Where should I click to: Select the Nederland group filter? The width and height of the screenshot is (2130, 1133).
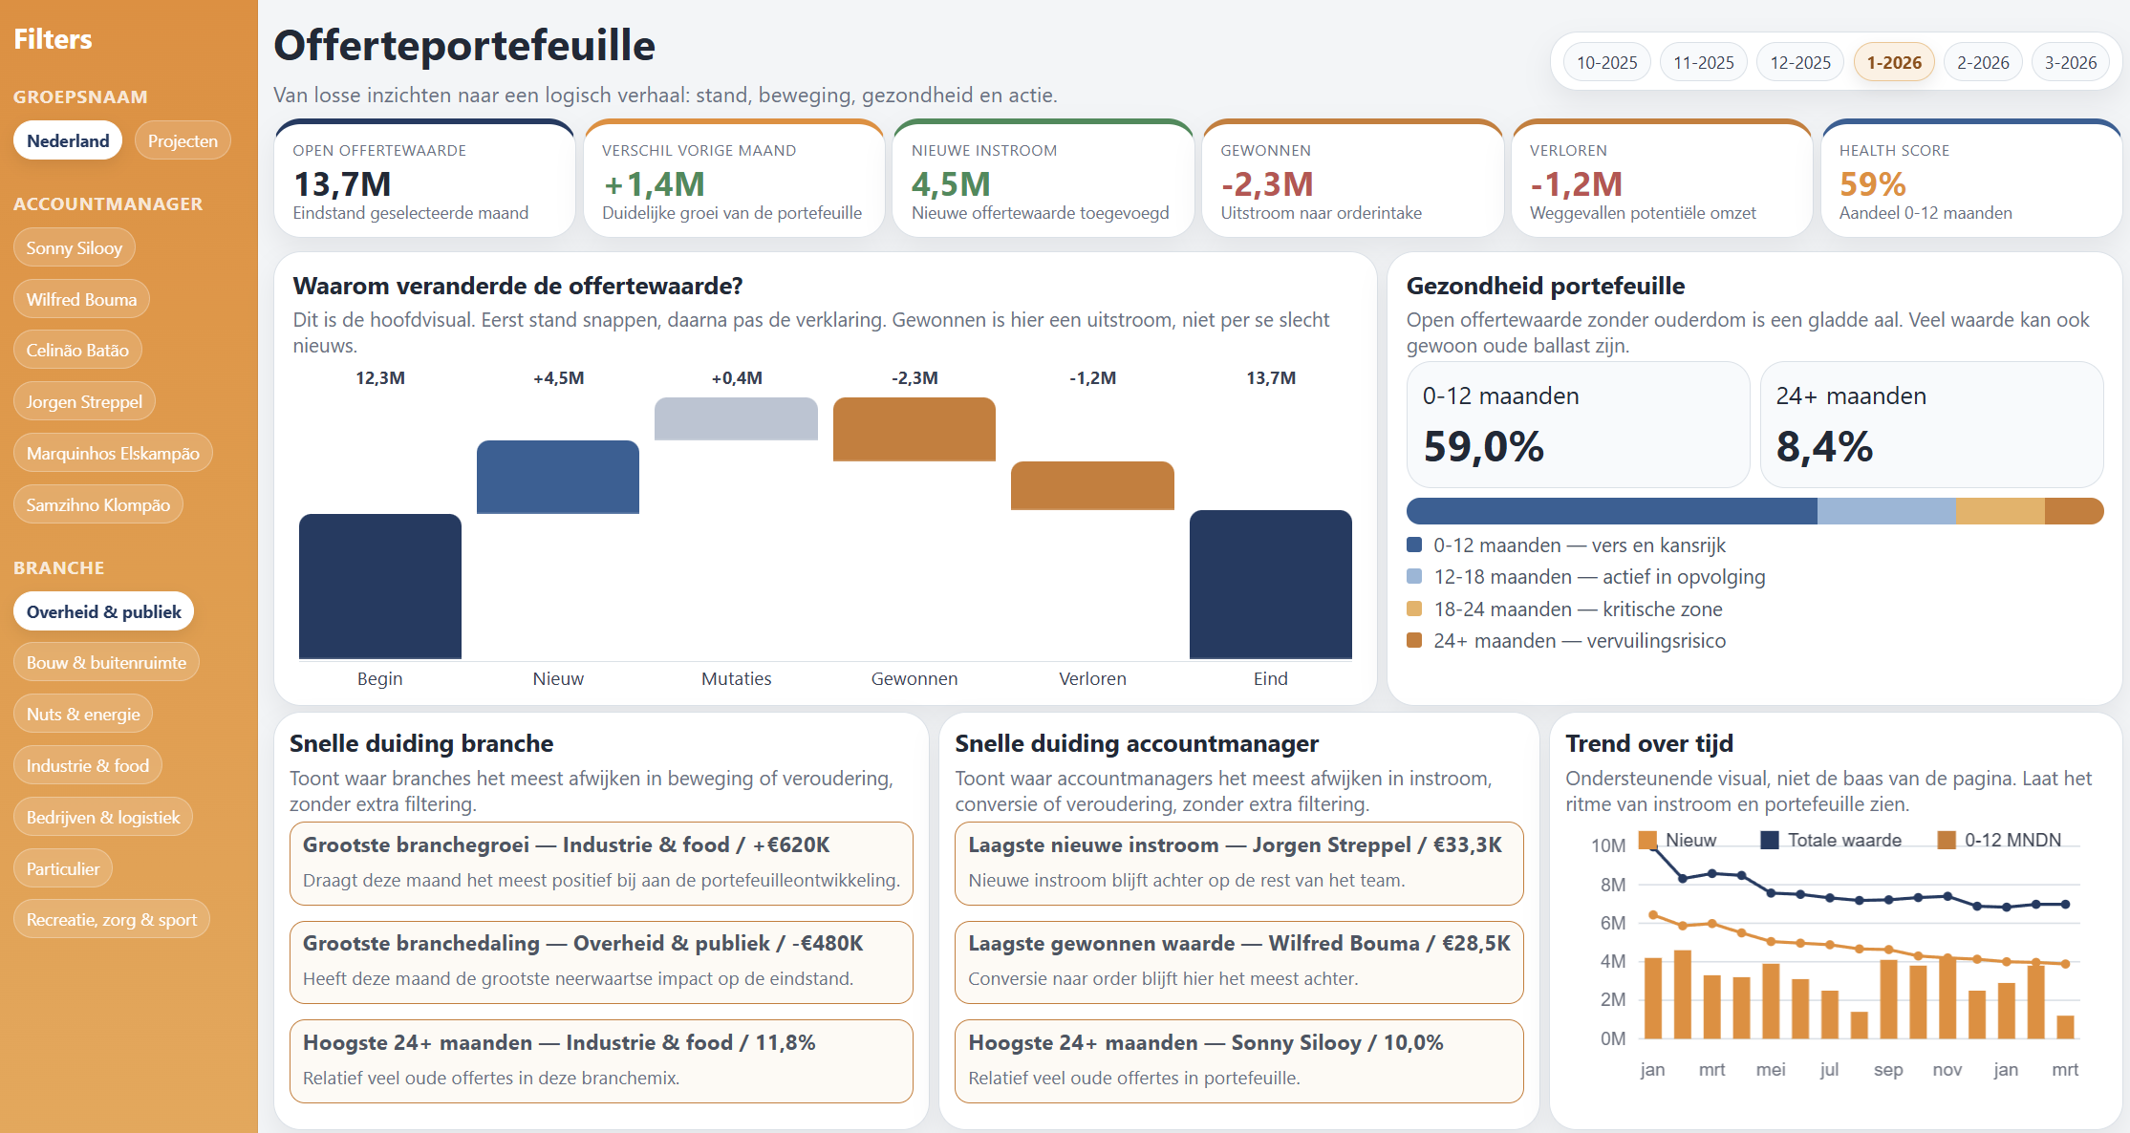click(67, 139)
